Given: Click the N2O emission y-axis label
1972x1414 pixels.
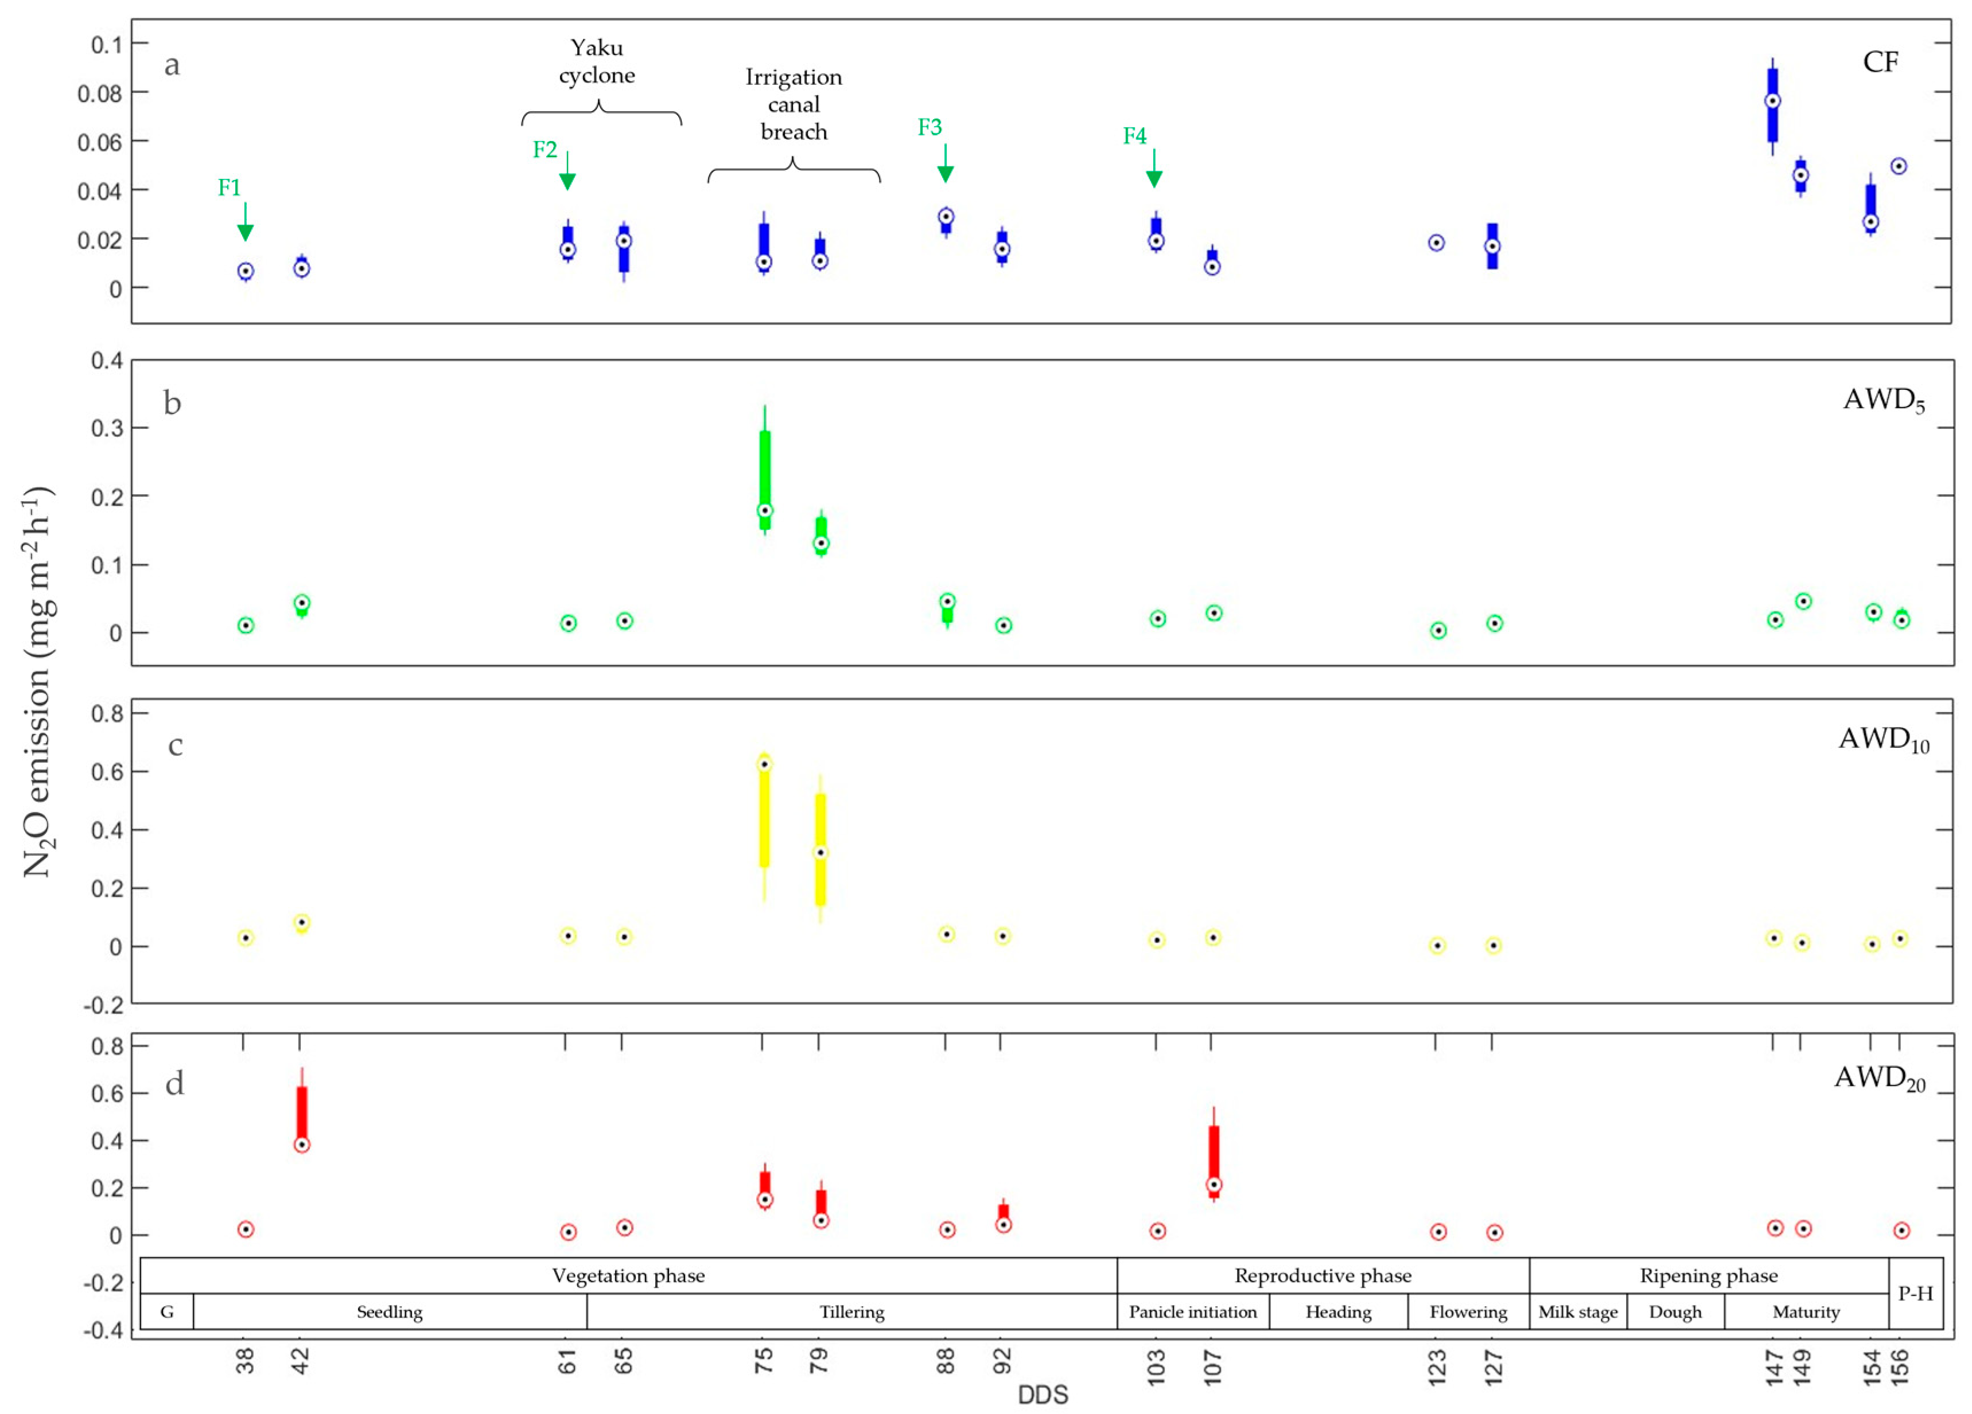Looking at the screenshot, I should point(39,682).
